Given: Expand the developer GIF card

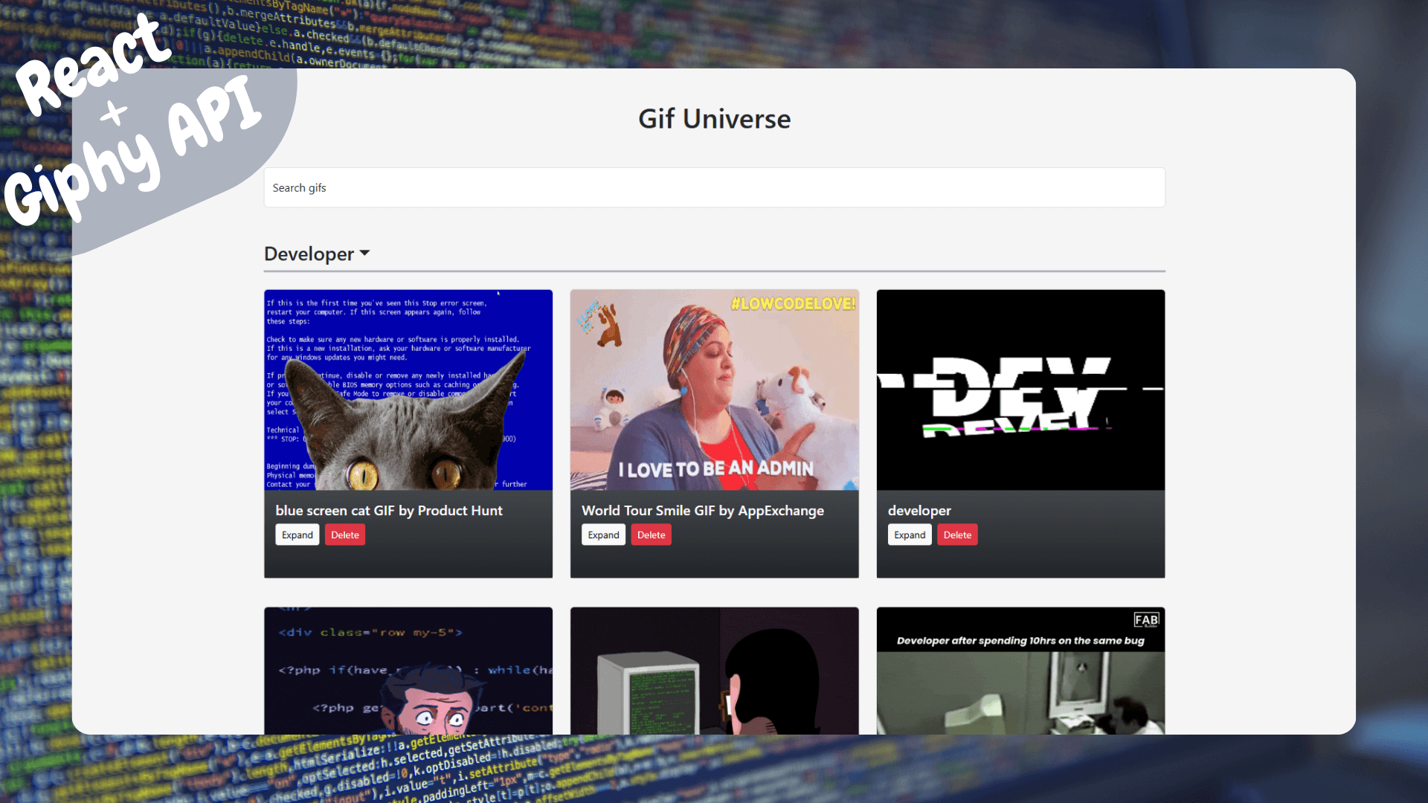Looking at the screenshot, I should coord(909,535).
